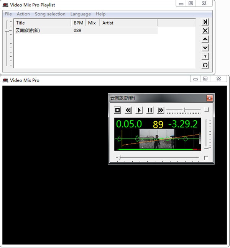Click the yellow cue marker on waveform
This screenshot has height=248, width=230.
(122, 139)
